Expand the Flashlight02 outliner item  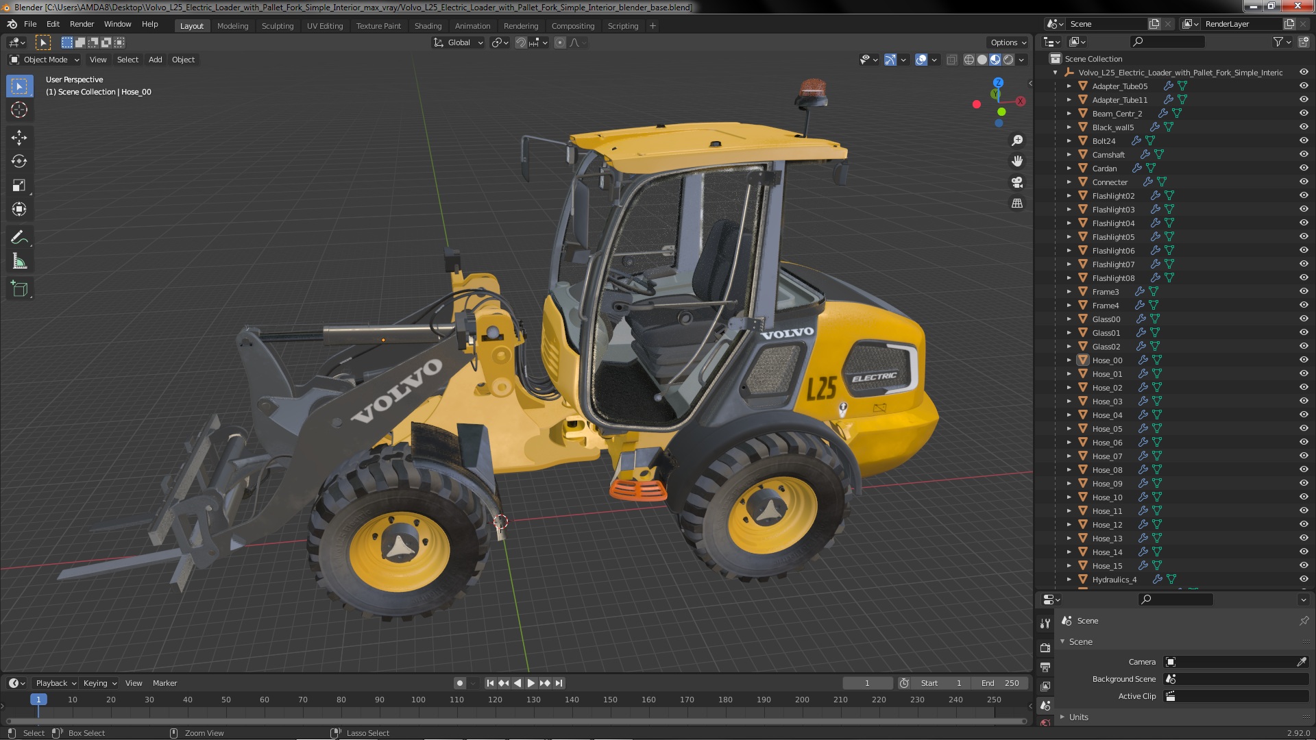pyautogui.click(x=1069, y=196)
